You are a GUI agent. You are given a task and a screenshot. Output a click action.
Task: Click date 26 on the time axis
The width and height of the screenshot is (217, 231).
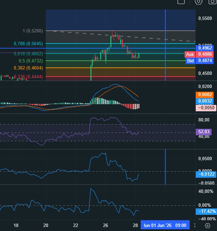[105, 225]
